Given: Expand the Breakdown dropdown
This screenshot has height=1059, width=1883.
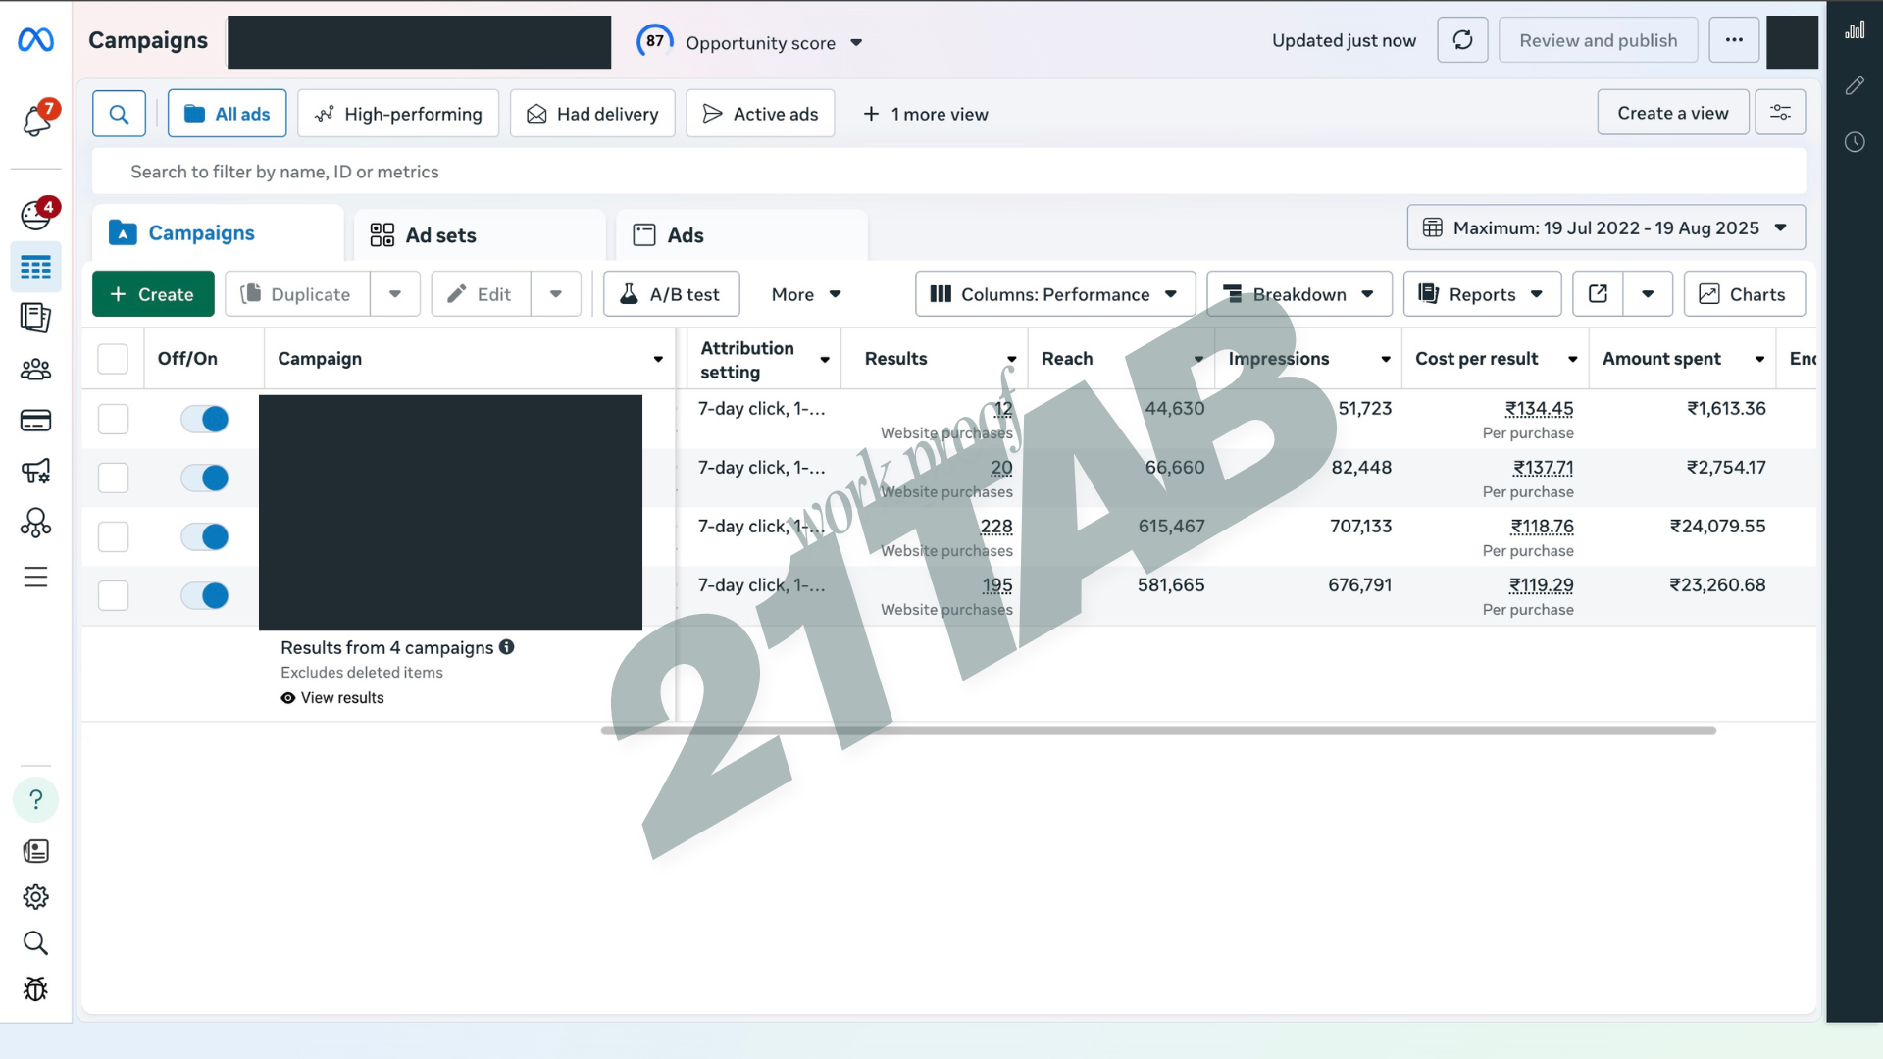Looking at the screenshot, I should click(x=1298, y=294).
